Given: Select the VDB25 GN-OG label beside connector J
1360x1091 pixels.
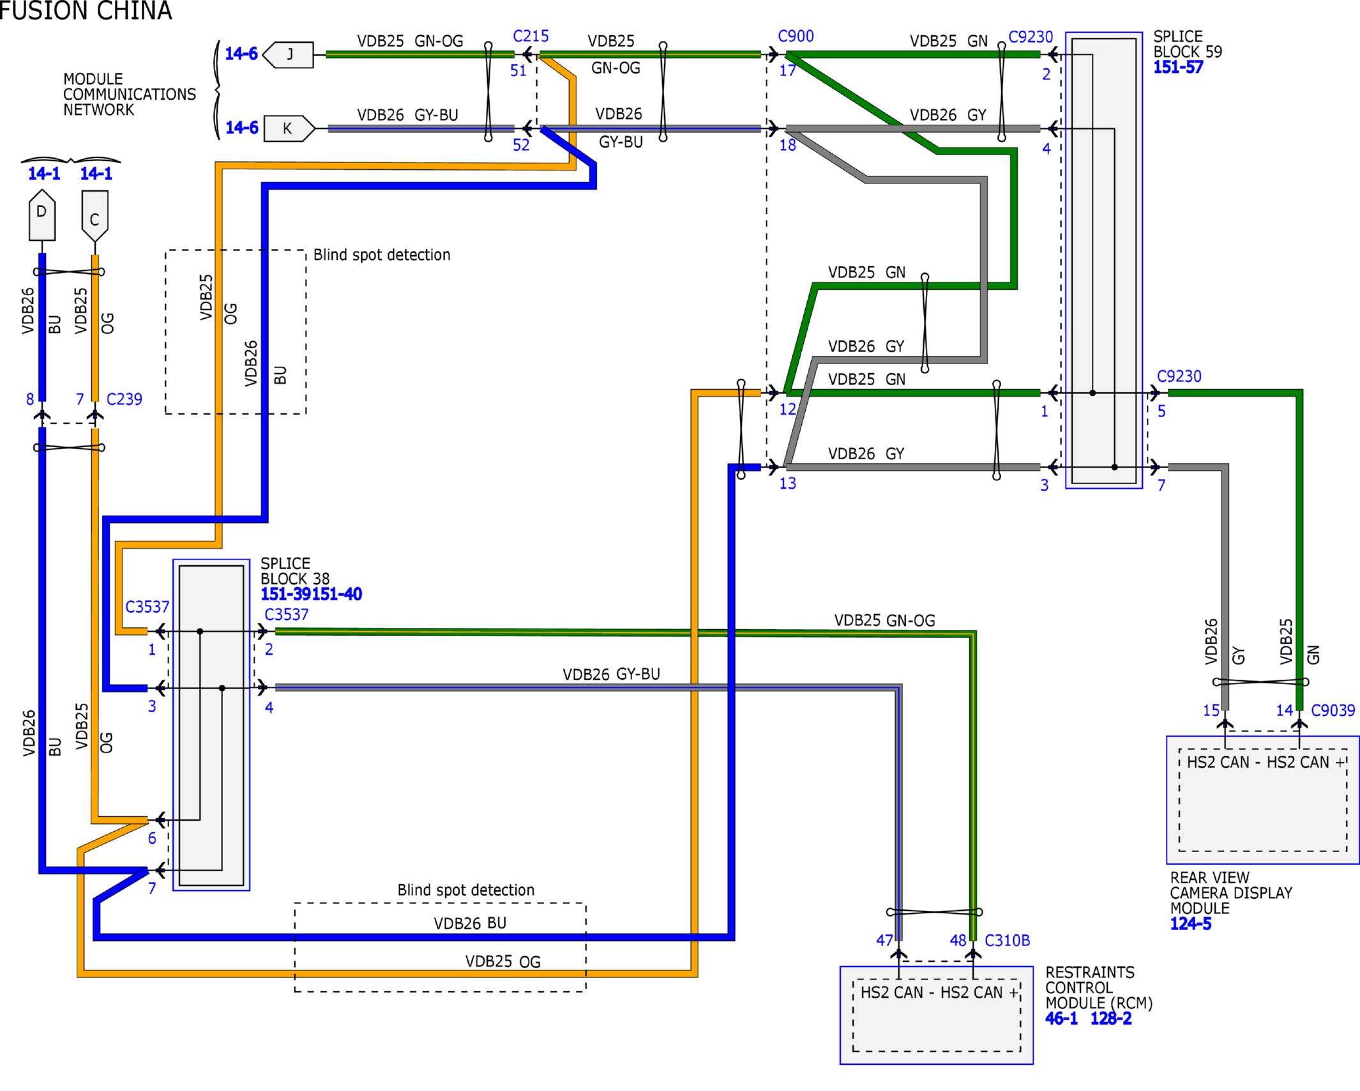Looking at the screenshot, I should click(x=411, y=41).
